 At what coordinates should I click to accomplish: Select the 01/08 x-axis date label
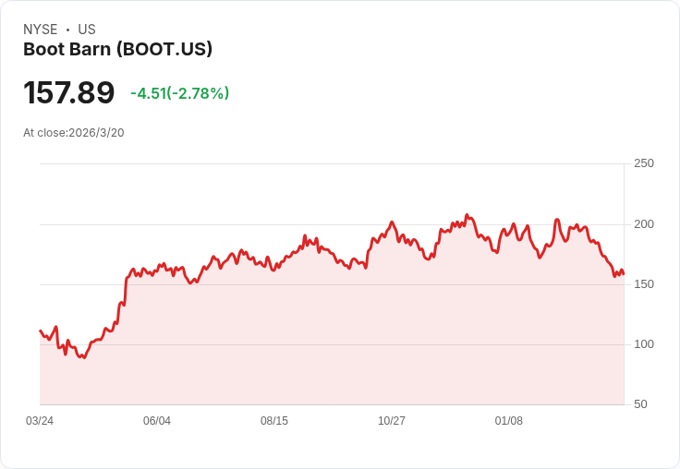509,421
